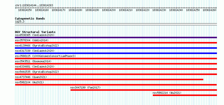Click ruler position 183614200
Viewport: 224px width, 105px height.
[x=109, y=10]
